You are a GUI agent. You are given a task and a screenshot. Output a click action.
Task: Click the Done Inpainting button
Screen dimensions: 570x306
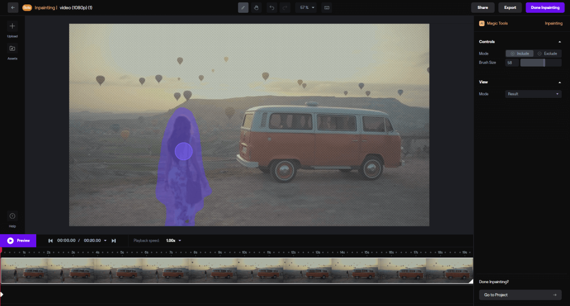pyautogui.click(x=544, y=8)
